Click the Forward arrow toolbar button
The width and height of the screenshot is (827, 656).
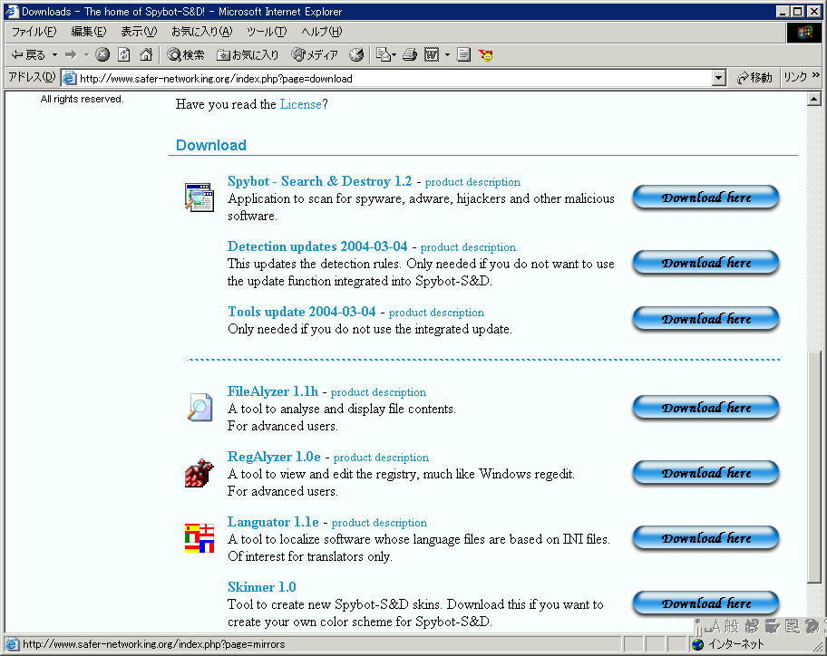tap(71, 54)
